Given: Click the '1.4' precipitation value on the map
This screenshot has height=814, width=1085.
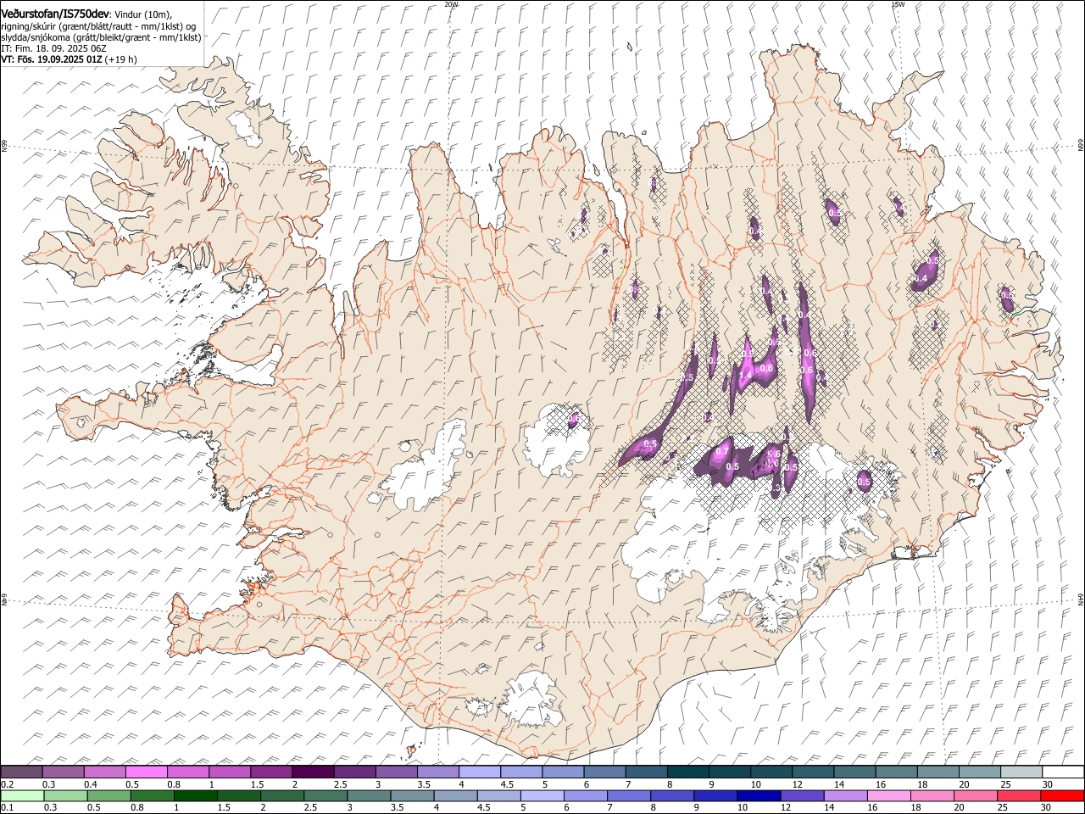Looking at the screenshot, I should point(746,375).
